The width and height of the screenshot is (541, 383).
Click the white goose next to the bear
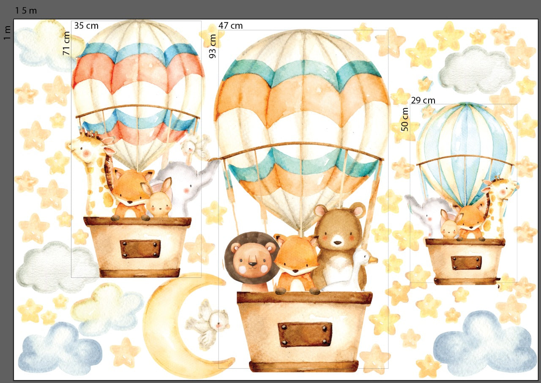coord(353,270)
